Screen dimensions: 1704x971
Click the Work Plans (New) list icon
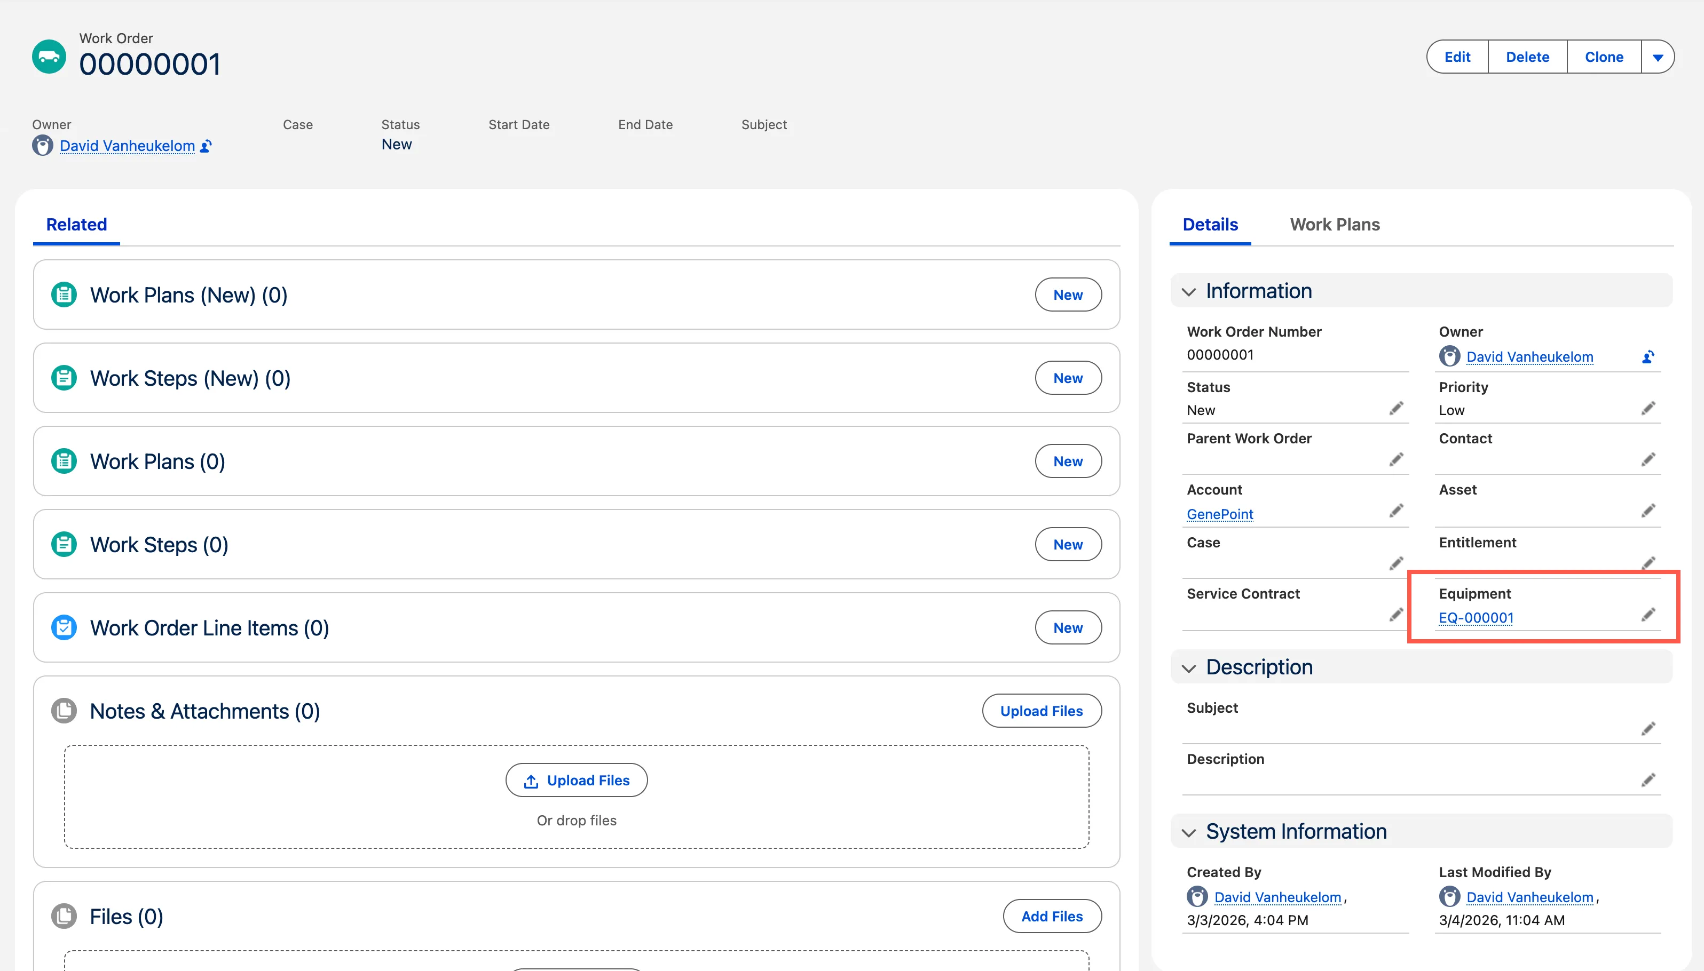tap(64, 295)
